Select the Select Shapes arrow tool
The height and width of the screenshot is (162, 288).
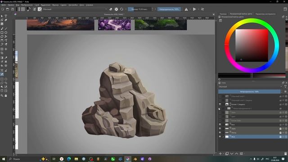pos(2,16)
